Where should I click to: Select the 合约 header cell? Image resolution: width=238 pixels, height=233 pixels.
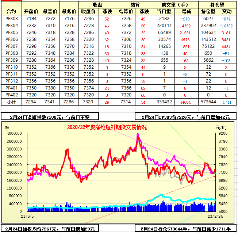tap(11, 11)
